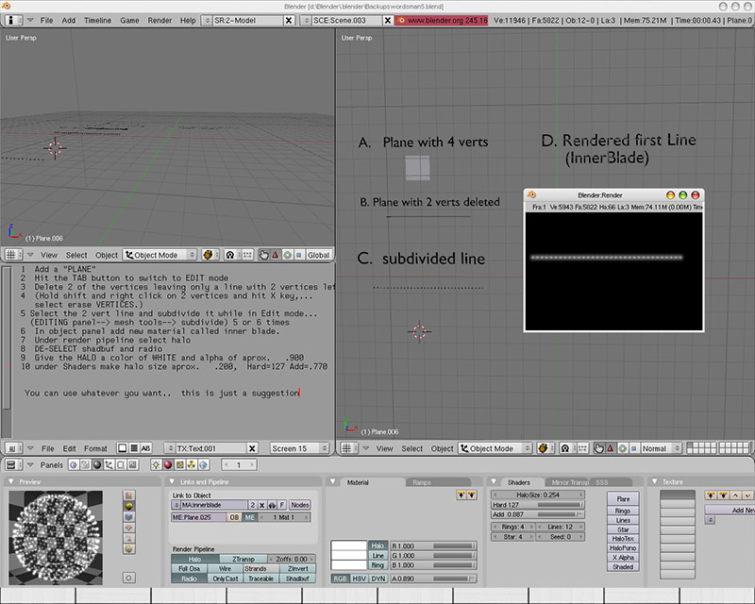Disable the Radio render pipeline toggle
The width and height of the screenshot is (755, 604).
click(189, 579)
